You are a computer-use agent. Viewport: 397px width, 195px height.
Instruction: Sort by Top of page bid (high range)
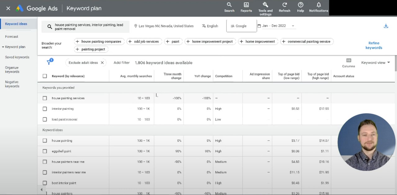click(x=318, y=76)
